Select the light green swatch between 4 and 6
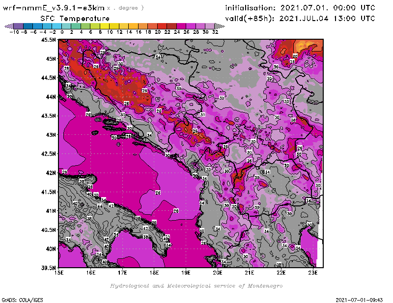 click(85, 26)
